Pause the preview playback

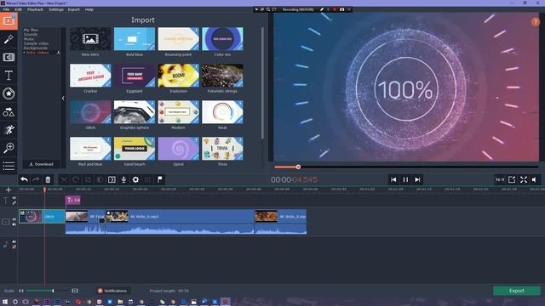[x=405, y=179]
